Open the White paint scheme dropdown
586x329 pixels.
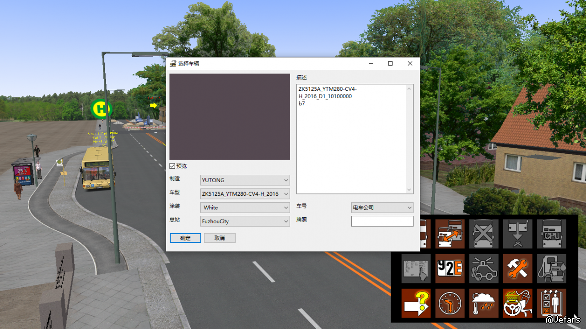pos(245,208)
